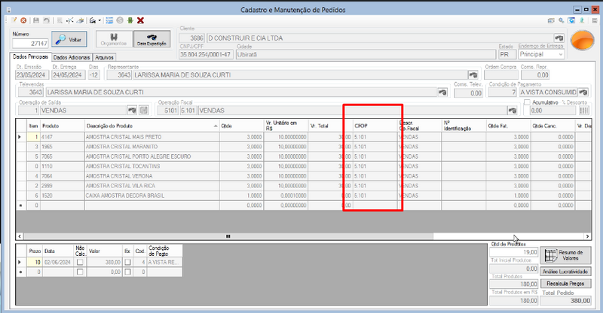Open the dropdown arrow beside the fax icon
Image resolution: width=603 pixels, height=313 pixels.
[x=99, y=20]
